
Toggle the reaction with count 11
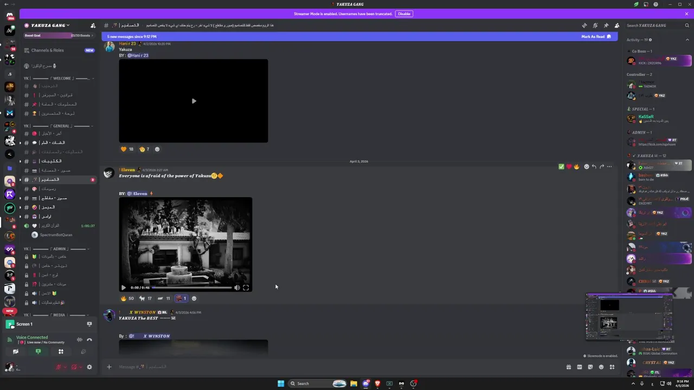click(x=164, y=298)
